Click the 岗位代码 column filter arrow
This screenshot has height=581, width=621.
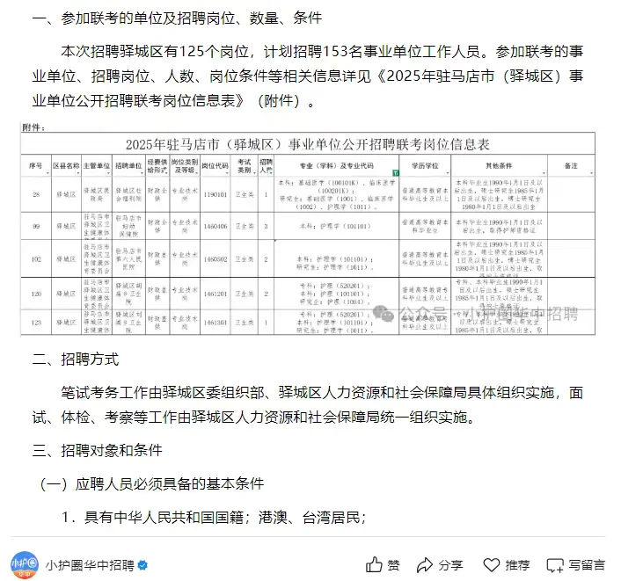pos(227,173)
